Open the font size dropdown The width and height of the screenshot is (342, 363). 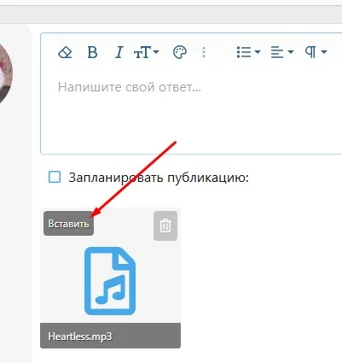coord(146,52)
